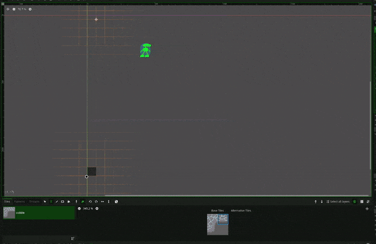Switch to the Tiles tab
Screen dimensions: 376x244
tap(7, 202)
